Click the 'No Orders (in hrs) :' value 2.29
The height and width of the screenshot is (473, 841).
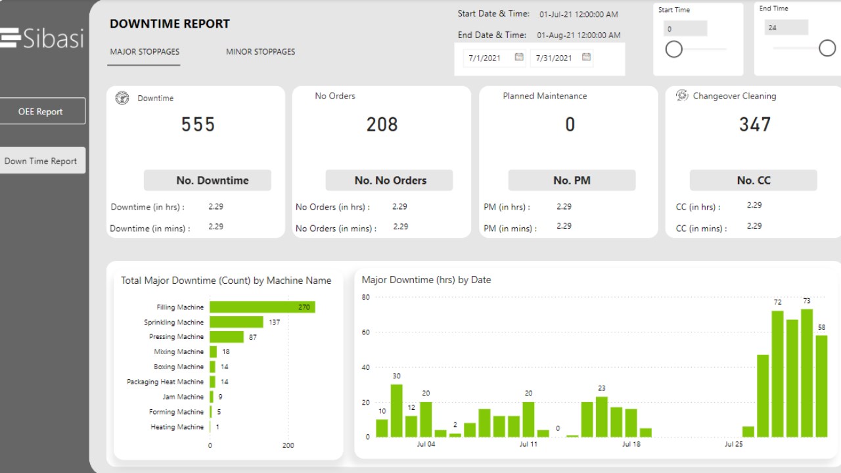[x=399, y=206]
